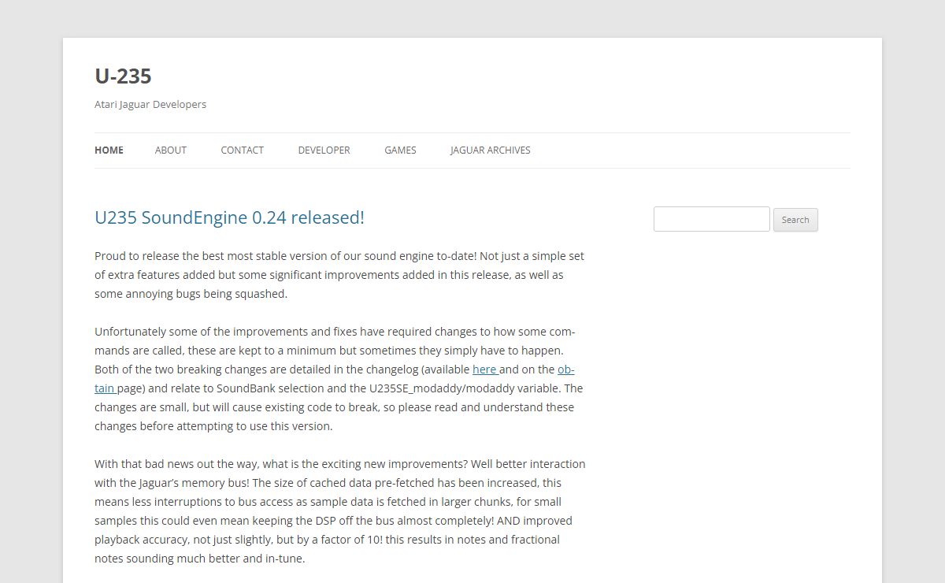Screen dimensions: 945x583
Task: Click the paragraph starting 'Unfortunately some of'
Action: tap(339, 379)
